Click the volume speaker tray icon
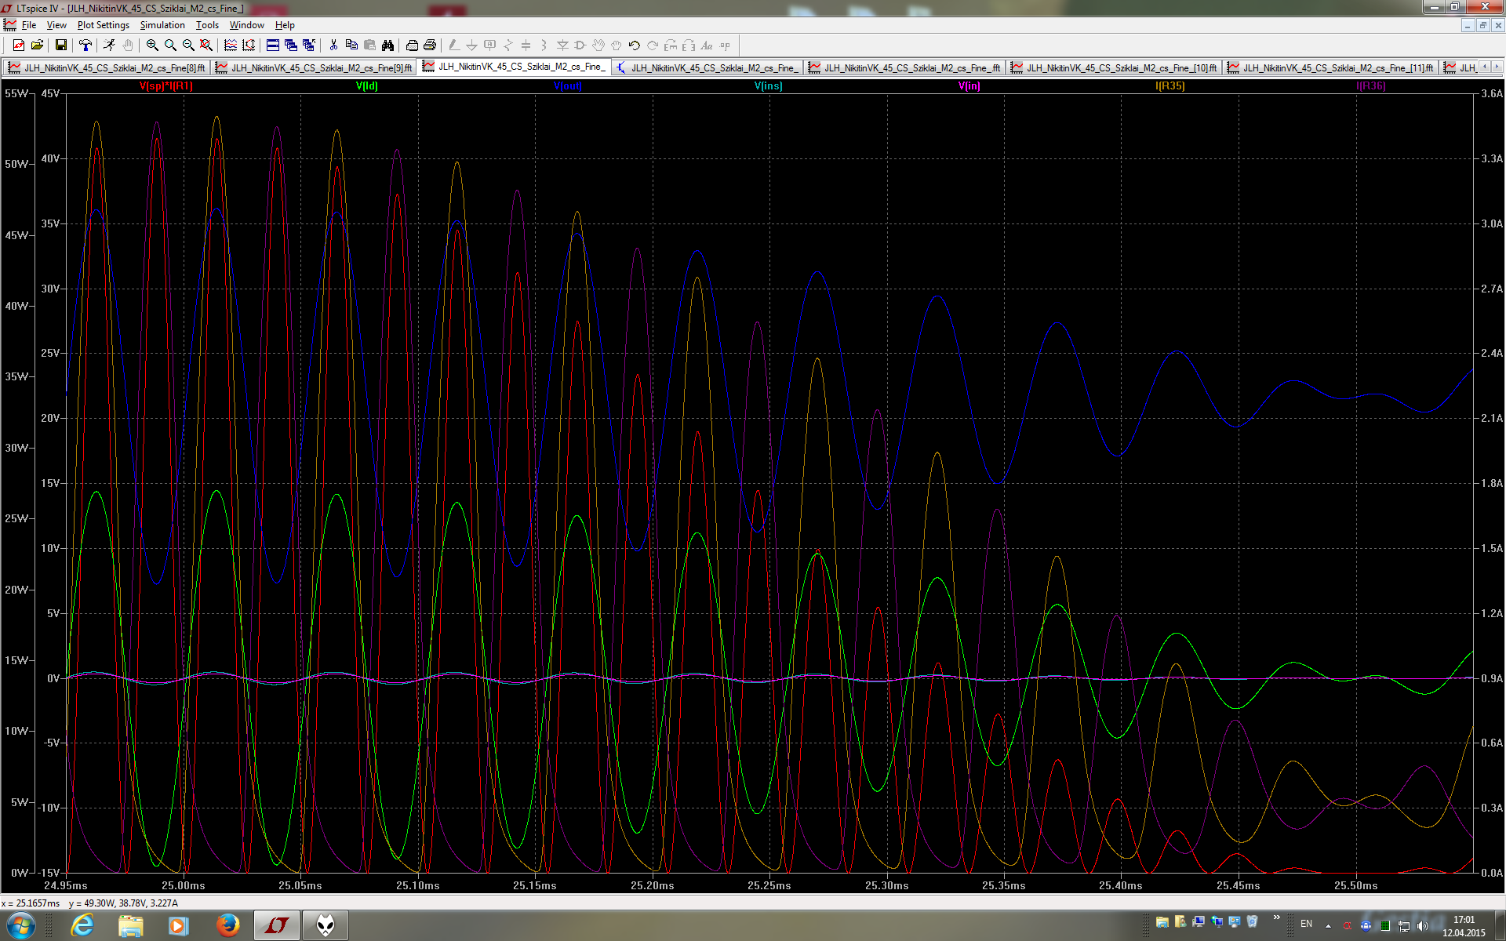The image size is (1506, 941). pyautogui.click(x=1423, y=925)
